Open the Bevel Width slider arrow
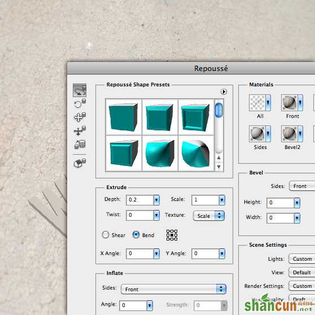The height and width of the screenshot is (315, 315). tap(297, 218)
